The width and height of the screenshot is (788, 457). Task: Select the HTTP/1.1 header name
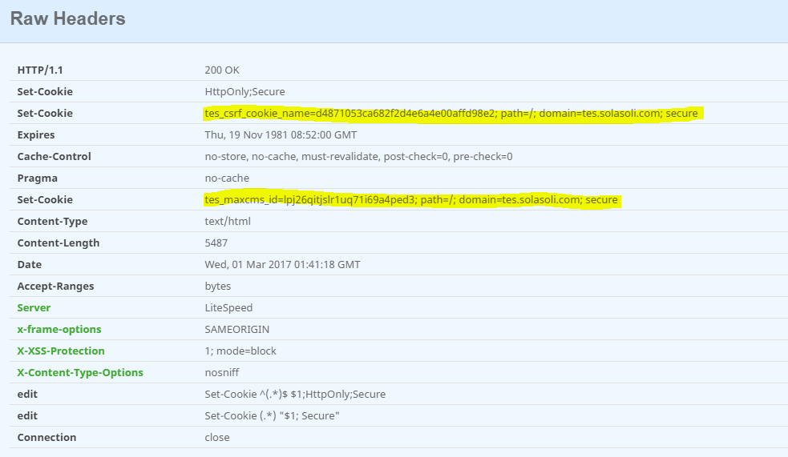[x=40, y=70]
